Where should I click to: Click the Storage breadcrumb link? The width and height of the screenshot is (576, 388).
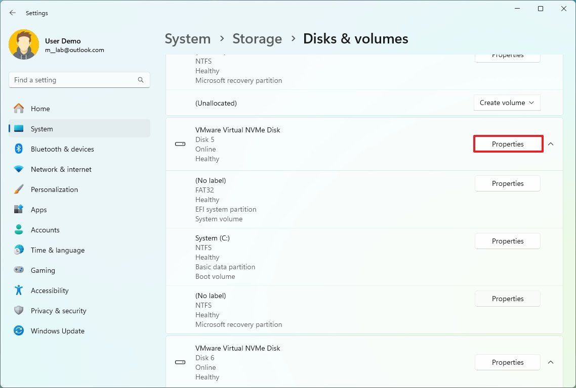point(257,39)
